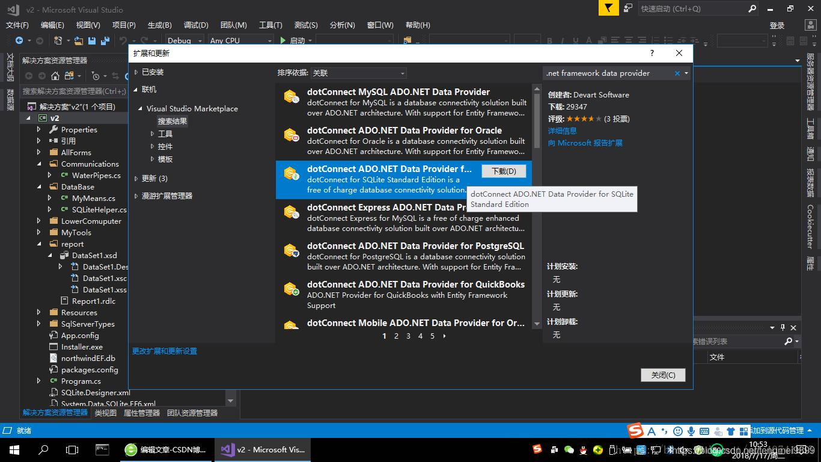
Task: Open the Any CPU platform dropdown
Action: (241, 40)
